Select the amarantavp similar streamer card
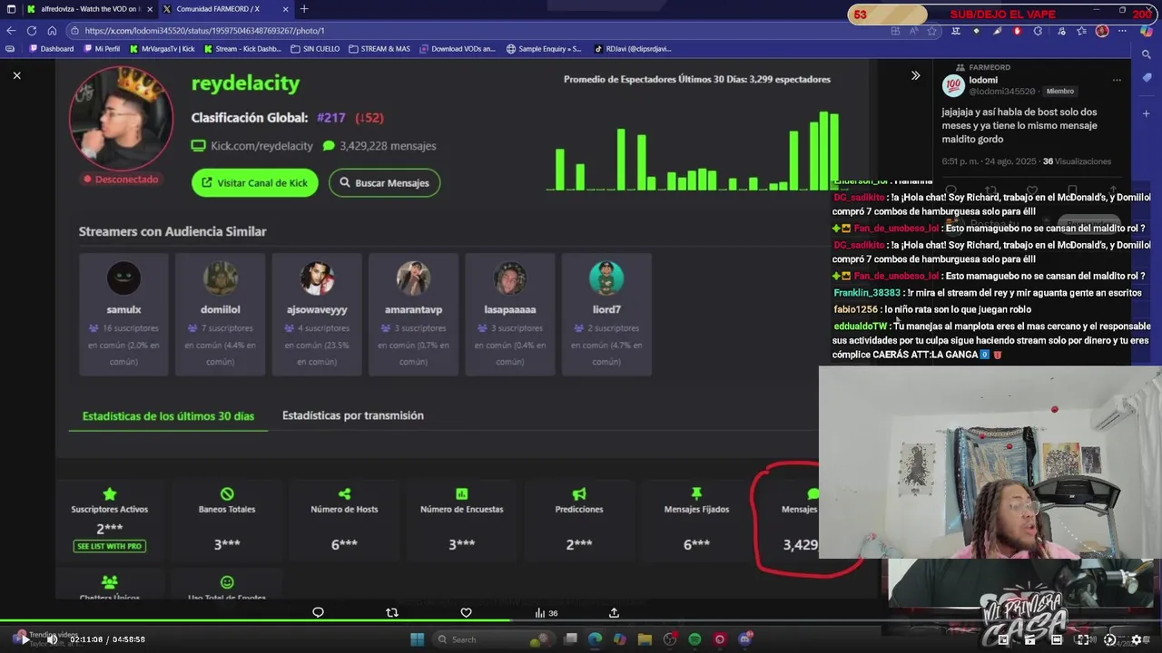 click(413, 314)
